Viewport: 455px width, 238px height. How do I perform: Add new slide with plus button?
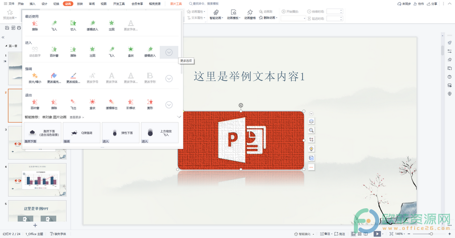coord(35,225)
